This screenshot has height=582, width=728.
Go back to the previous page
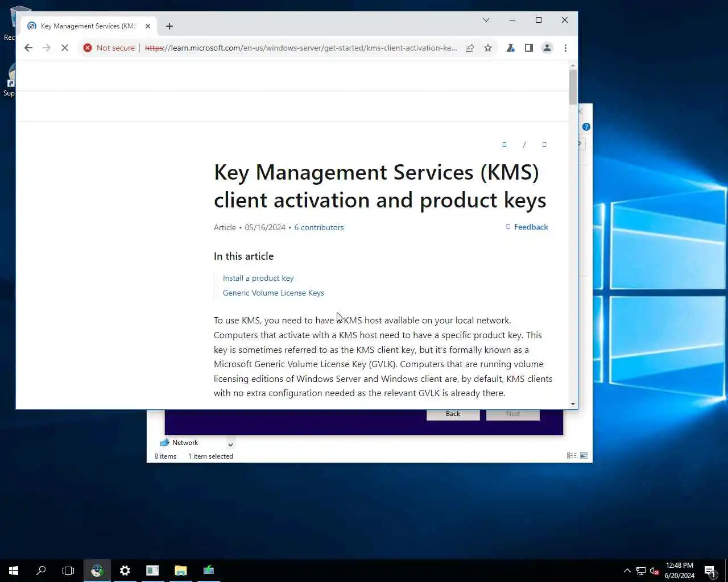point(28,48)
